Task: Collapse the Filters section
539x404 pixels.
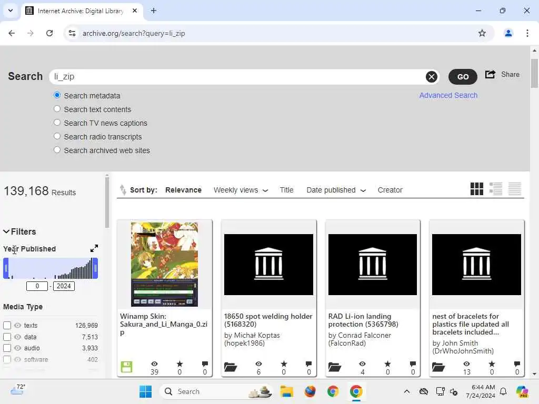Action: [19, 231]
